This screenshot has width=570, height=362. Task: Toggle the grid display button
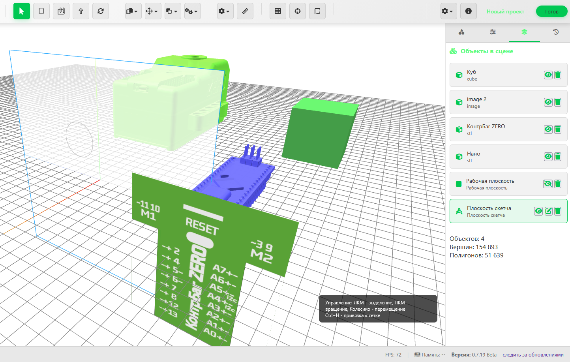(x=278, y=11)
